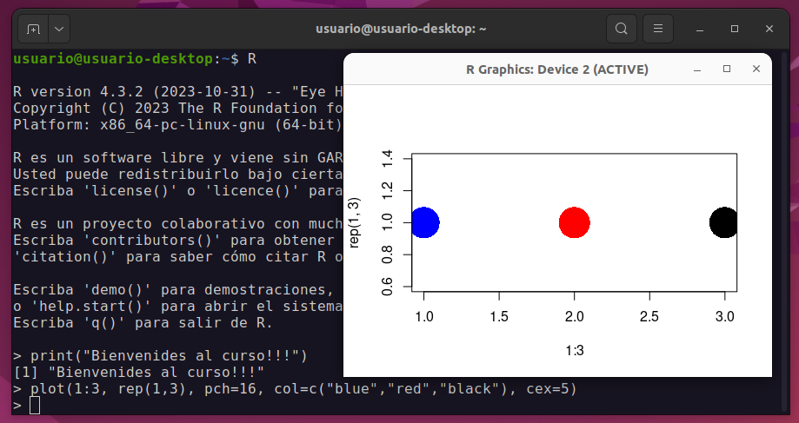
Task: Click the empty R prompt cursor
Action: (35, 406)
